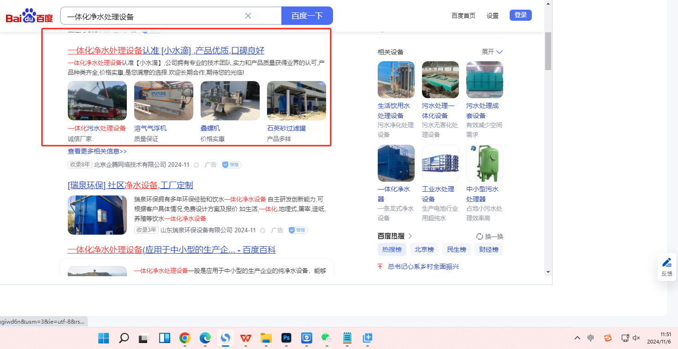Expand the 相关设备 list with 展开
The height and width of the screenshot is (349, 678).
click(492, 52)
